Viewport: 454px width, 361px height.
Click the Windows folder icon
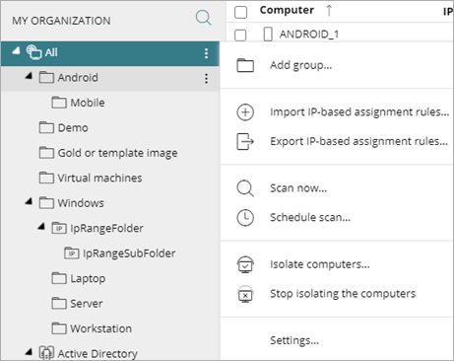pyautogui.click(x=46, y=203)
